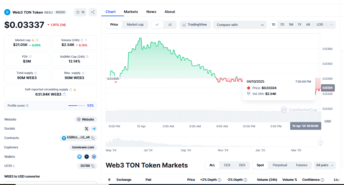Set chart range to 7D

[x=282, y=25]
